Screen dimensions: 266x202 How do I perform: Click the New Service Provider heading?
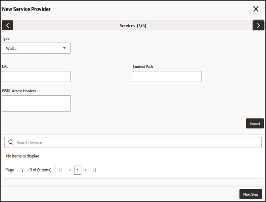(26, 9)
